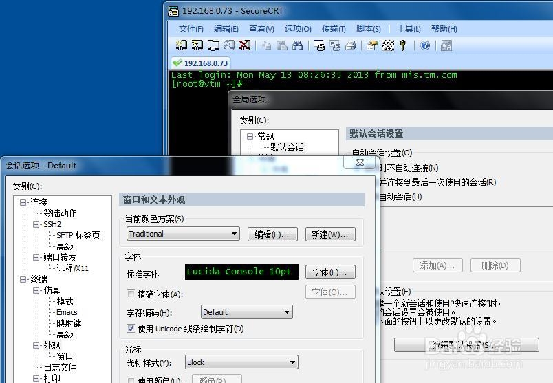Collapse the 仿真 tree node
553x383 pixels.
click(36, 290)
